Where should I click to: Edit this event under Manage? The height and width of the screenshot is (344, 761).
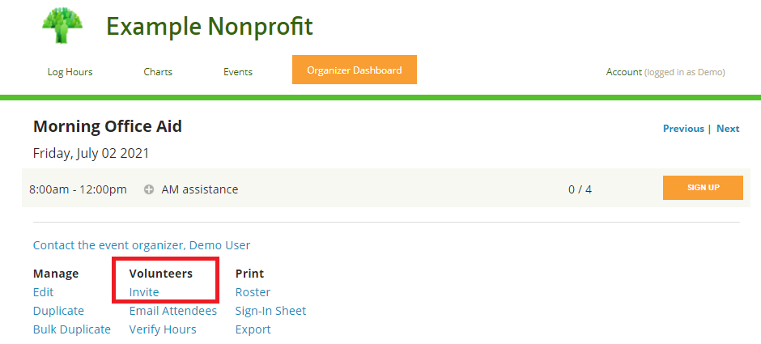(x=43, y=292)
